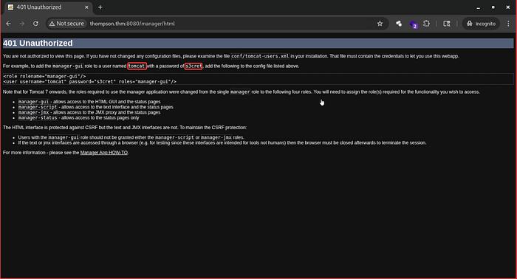Go back to the previous page
This screenshot has height=279, width=517.
(9, 24)
